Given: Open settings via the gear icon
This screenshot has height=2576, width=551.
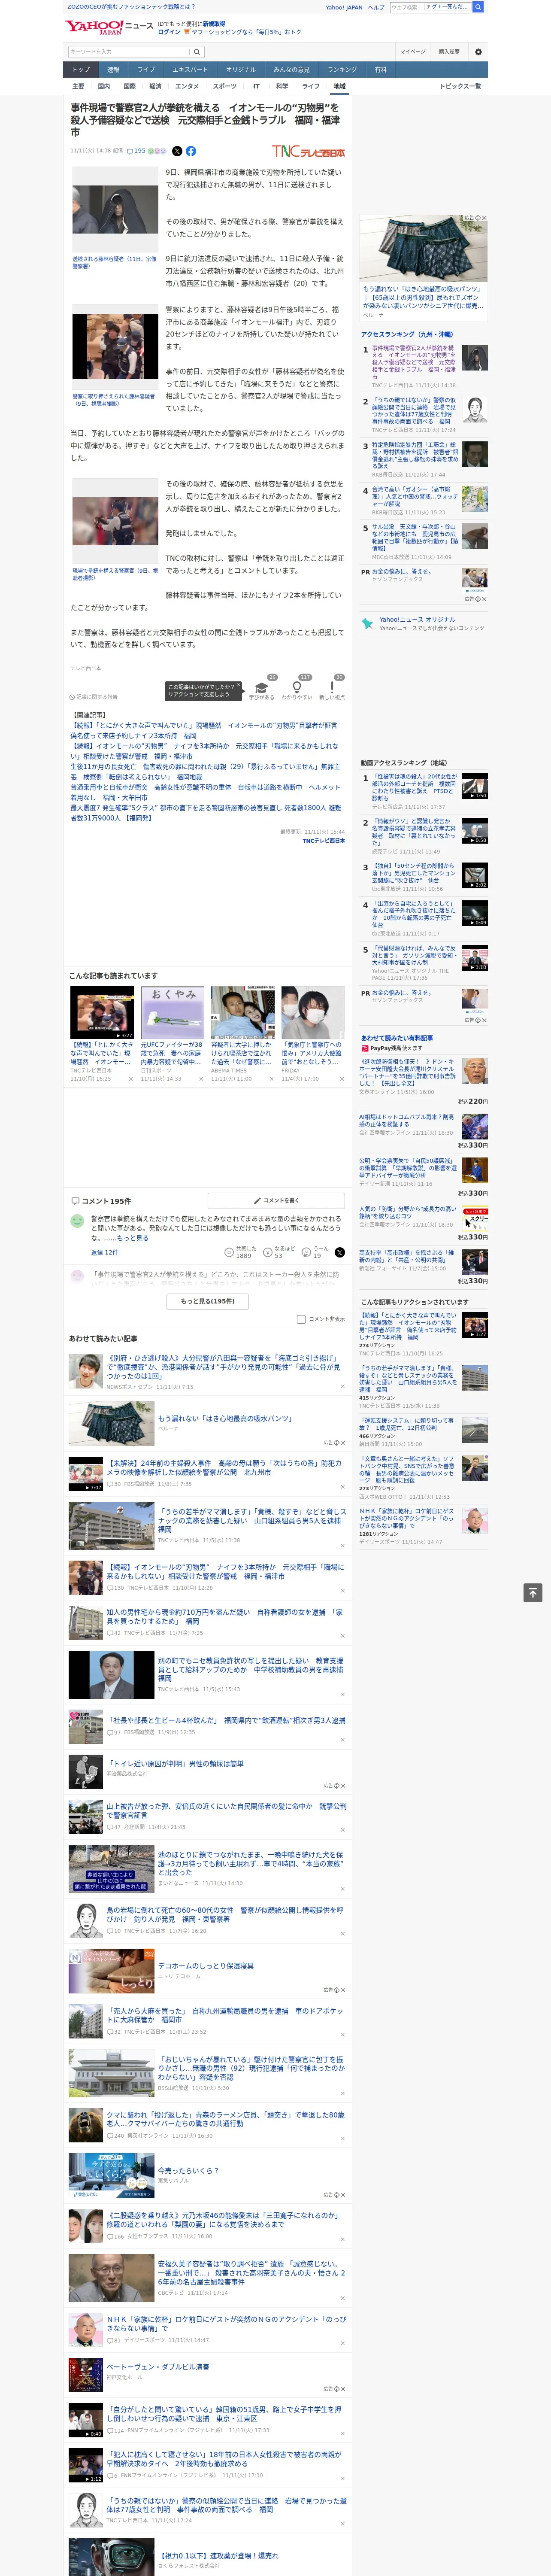Looking at the screenshot, I should 478,52.
